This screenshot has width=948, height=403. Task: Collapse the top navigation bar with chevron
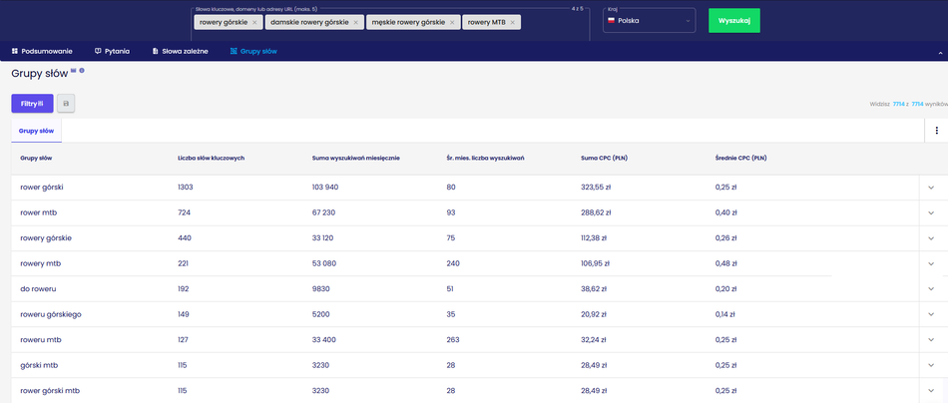[939, 51]
